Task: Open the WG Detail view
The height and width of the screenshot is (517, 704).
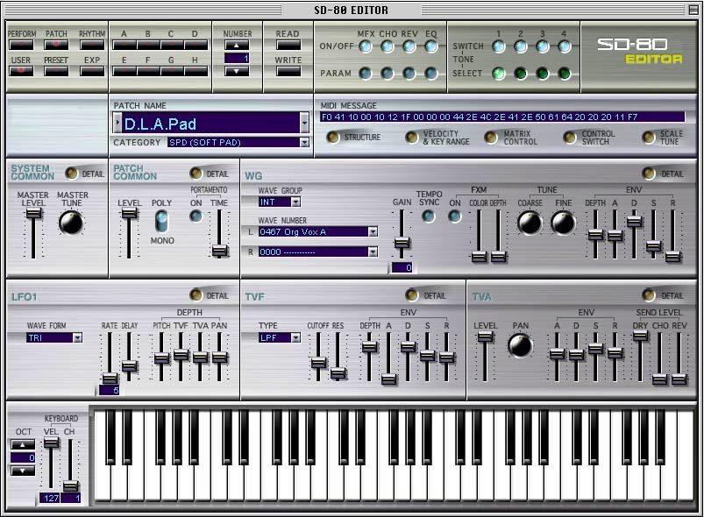Action: [648, 174]
